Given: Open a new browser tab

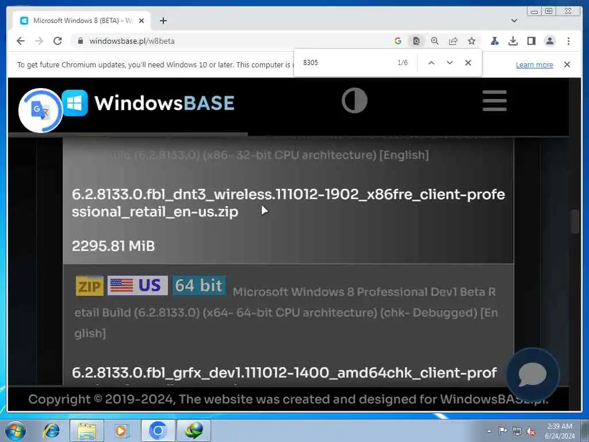Looking at the screenshot, I should (163, 21).
